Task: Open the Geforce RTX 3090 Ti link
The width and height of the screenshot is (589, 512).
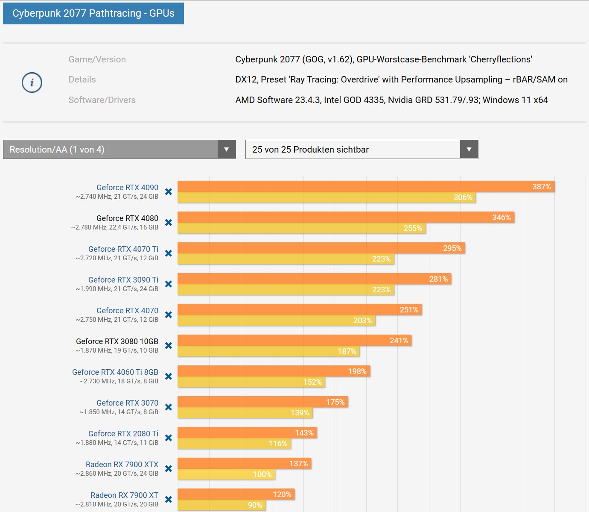Action: click(x=123, y=280)
